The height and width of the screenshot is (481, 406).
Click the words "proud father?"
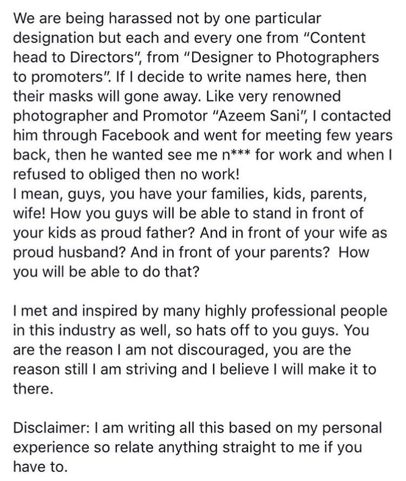coord(147,232)
